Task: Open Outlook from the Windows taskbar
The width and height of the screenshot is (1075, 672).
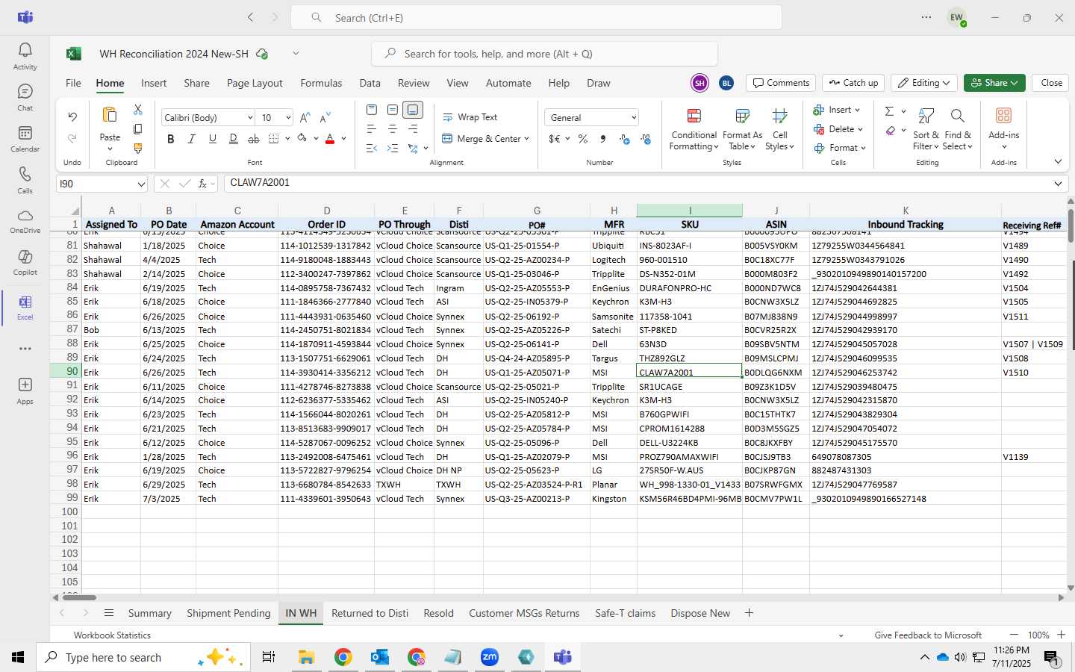Action: [379, 657]
